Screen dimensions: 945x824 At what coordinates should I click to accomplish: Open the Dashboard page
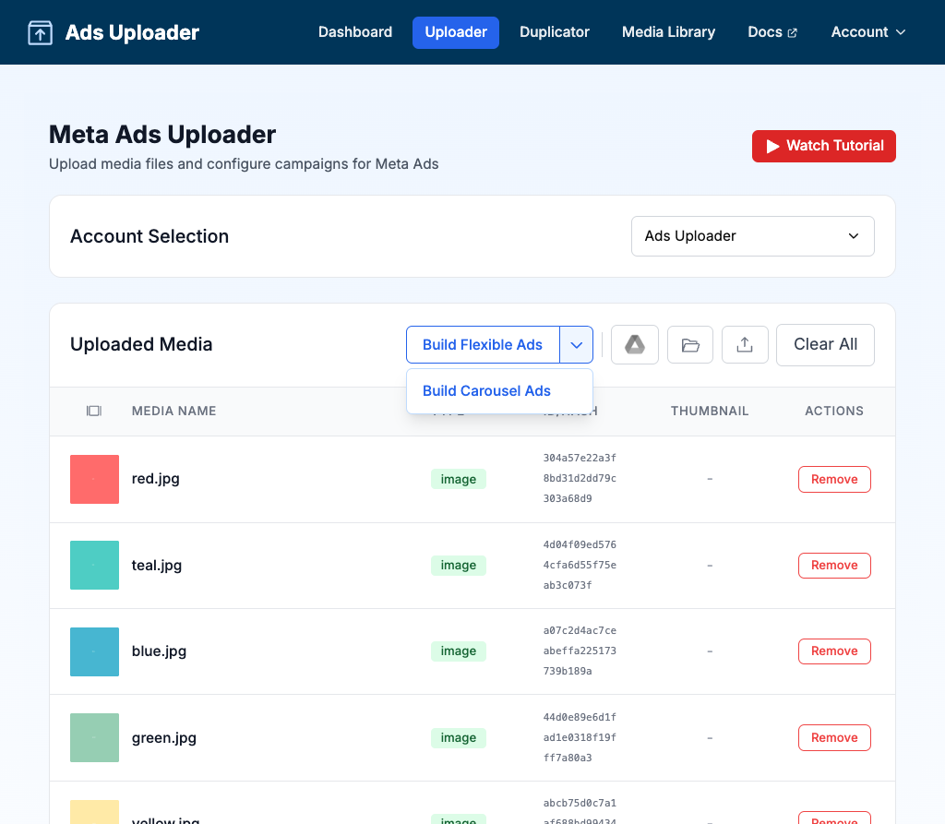click(x=355, y=32)
